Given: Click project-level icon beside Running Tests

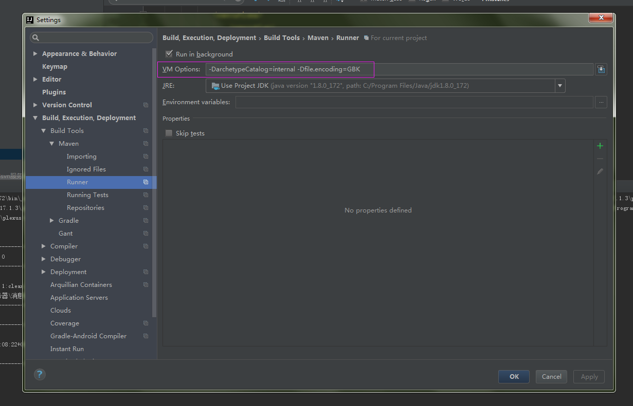Looking at the screenshot, I should 146,195.
